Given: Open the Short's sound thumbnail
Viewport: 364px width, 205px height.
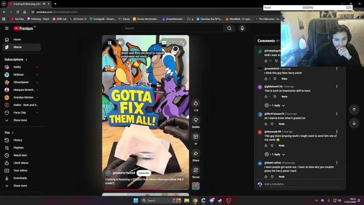Looking at the screenshot, I should pyautogui.click(x=196, y=186).
